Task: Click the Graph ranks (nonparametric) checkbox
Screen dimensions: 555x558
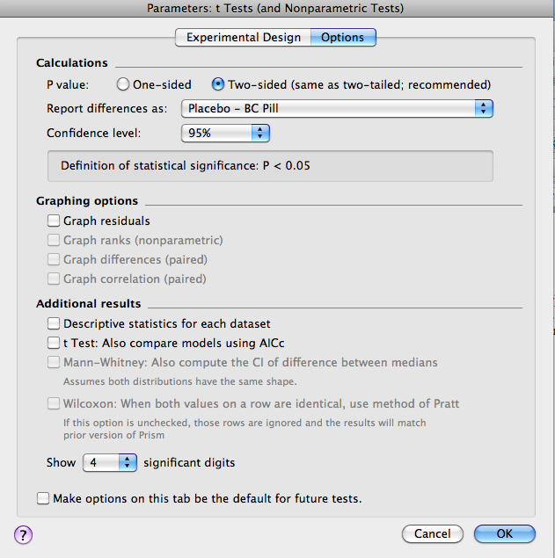Action: click(55, 241)
